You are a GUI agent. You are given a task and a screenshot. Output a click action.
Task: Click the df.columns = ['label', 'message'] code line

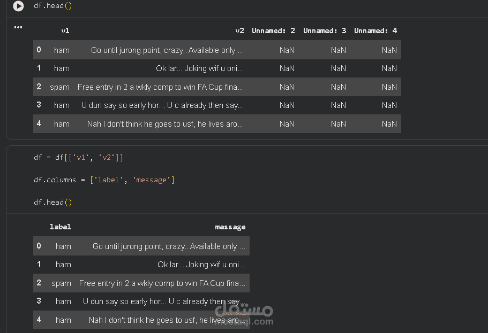pos(104,180)
